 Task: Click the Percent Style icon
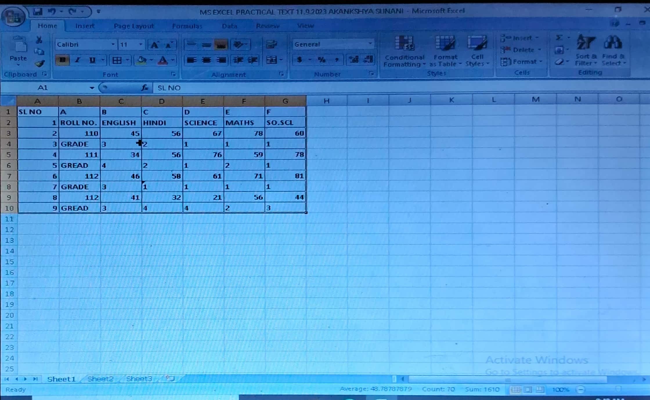pos(322,60)
